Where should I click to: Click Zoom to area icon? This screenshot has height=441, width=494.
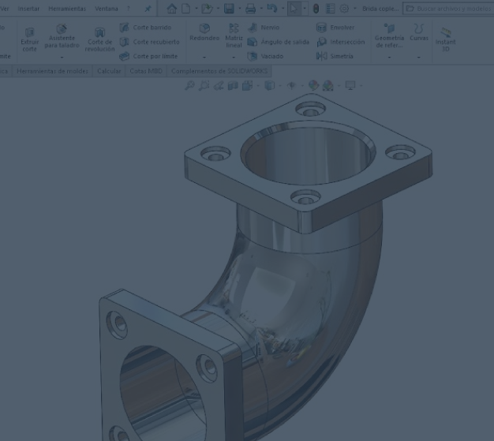pos(204,85)
